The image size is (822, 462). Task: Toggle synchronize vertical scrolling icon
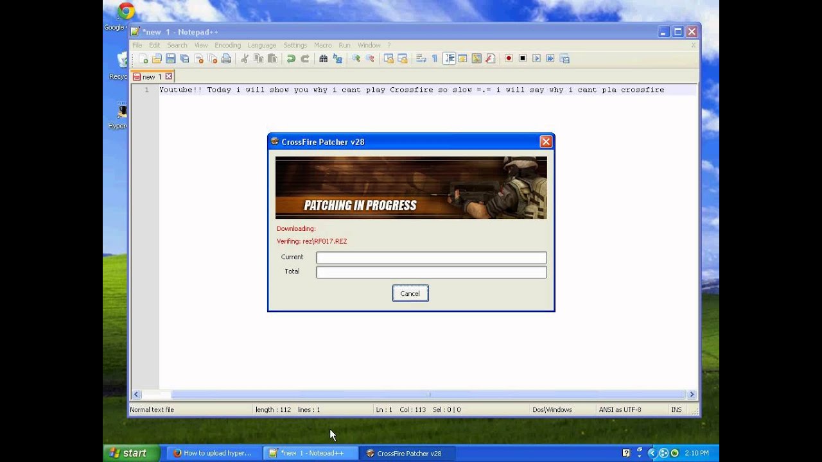(x=389, y=58)
